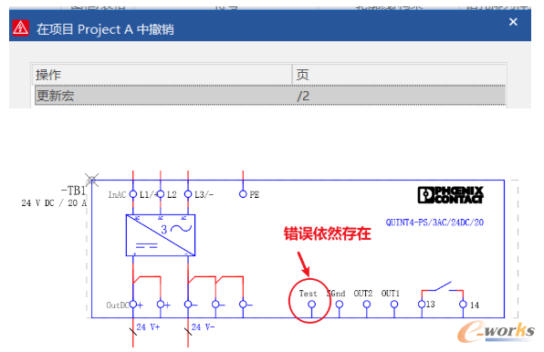
Task: Click terminal 14 of the relay contact
Action: pyautogui.click(x=463, y=305)
